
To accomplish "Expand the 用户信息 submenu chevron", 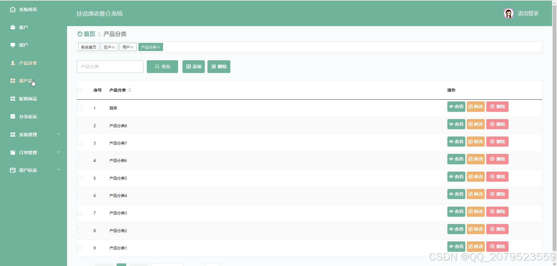I will click(x=59, y=170).
